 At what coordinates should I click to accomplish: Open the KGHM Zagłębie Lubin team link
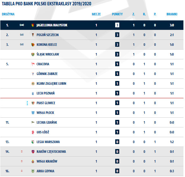point(51,83)
